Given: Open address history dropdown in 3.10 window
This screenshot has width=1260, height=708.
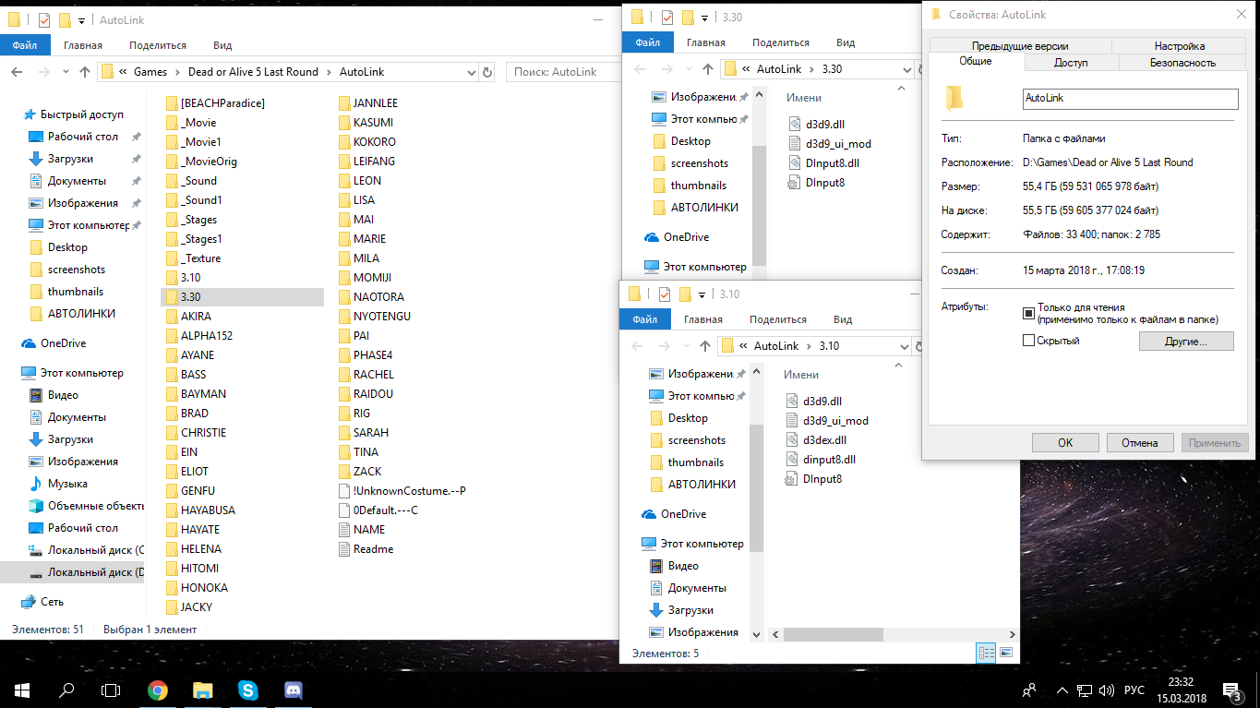Looking at the screenshot, I should coord(903,345).
